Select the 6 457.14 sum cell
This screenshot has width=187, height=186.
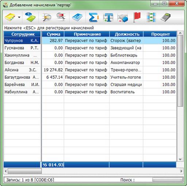[x=53, y=77]
